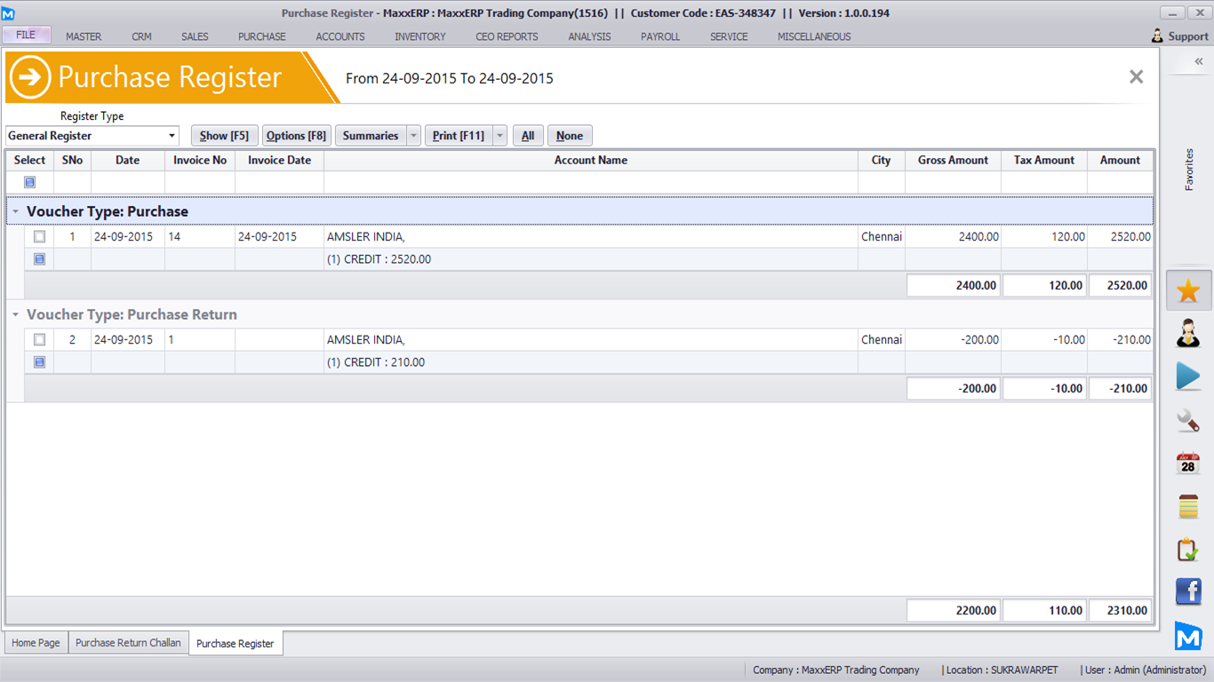Image resolution: width=1214 pixels, height=682 pixels.
Task: Check the box for invoice 14 row
Action: coord(39,237)
